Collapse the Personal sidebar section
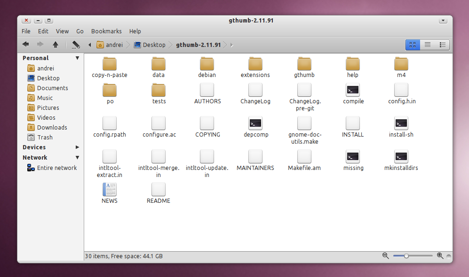 pos(78,58)
